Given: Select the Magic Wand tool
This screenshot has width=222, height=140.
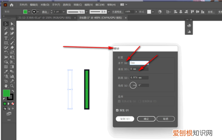Looking at the screenshot, I should (x=6, y=29).
